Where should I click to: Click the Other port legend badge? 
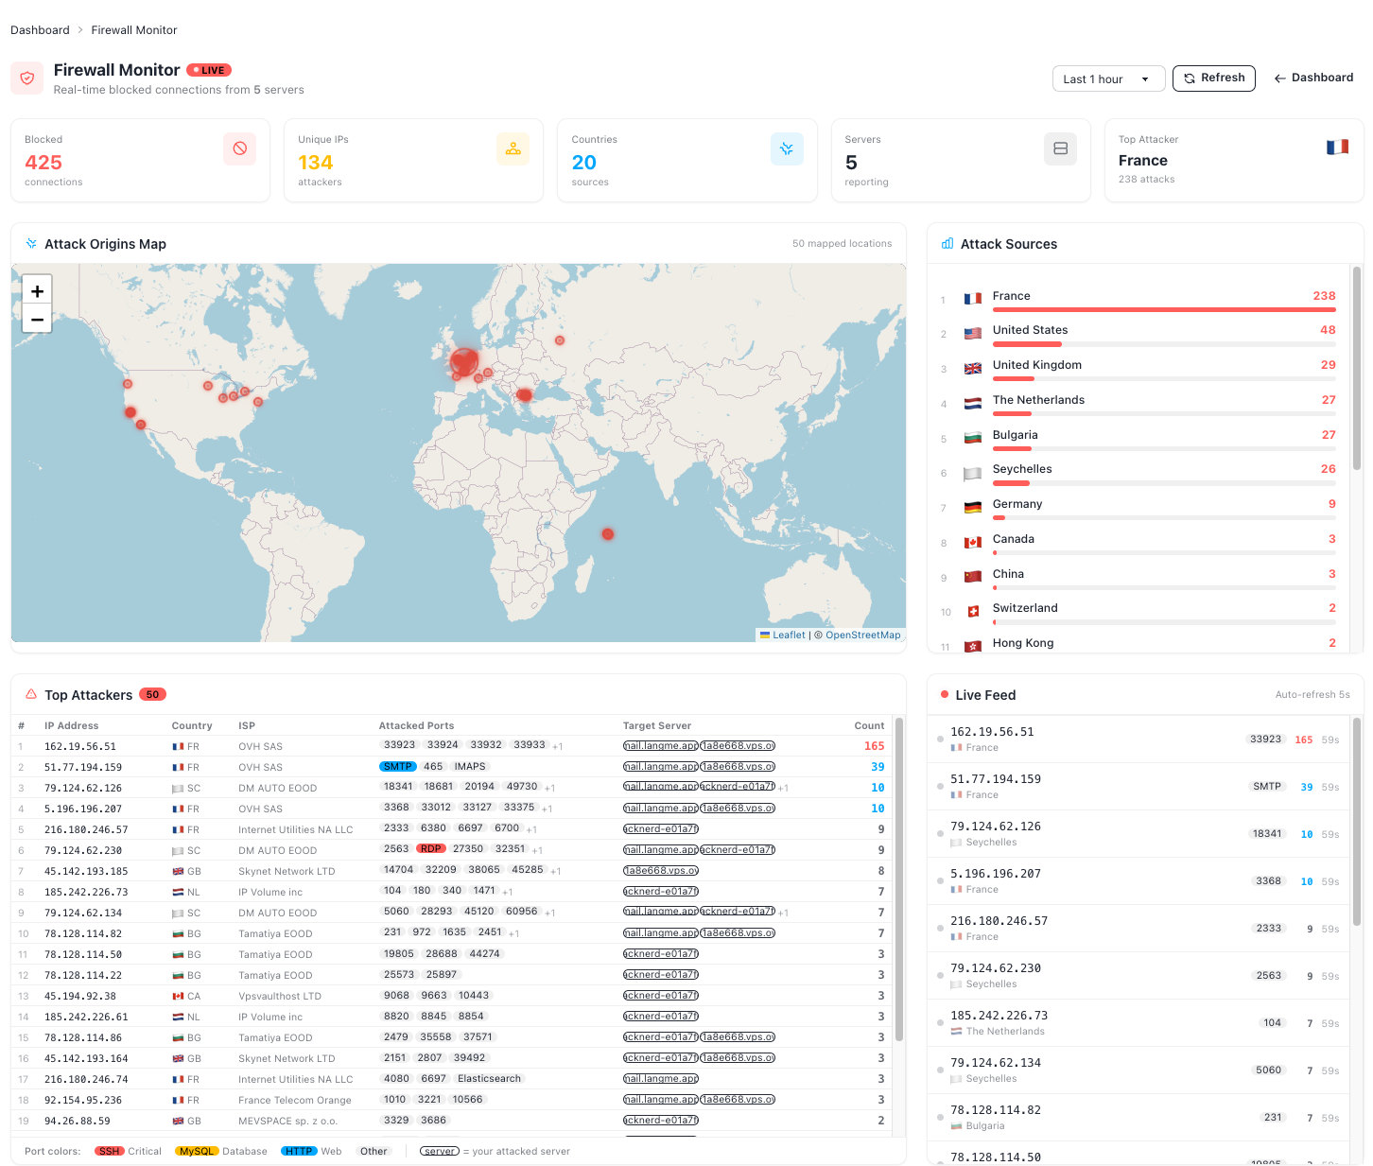pyautogui.click(x=374, y=1151)
